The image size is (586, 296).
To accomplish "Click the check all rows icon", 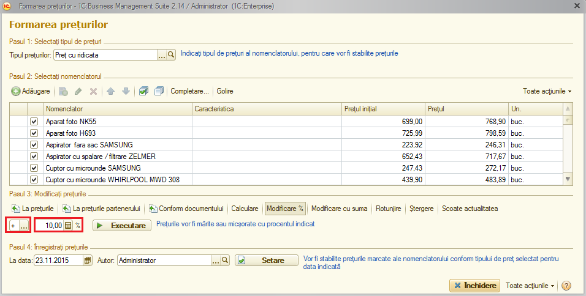I will pyautogui.click(x=143, y=91).
